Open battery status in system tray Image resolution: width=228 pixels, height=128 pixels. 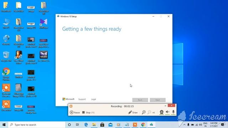pyautogui.click(x=192, y=125)
